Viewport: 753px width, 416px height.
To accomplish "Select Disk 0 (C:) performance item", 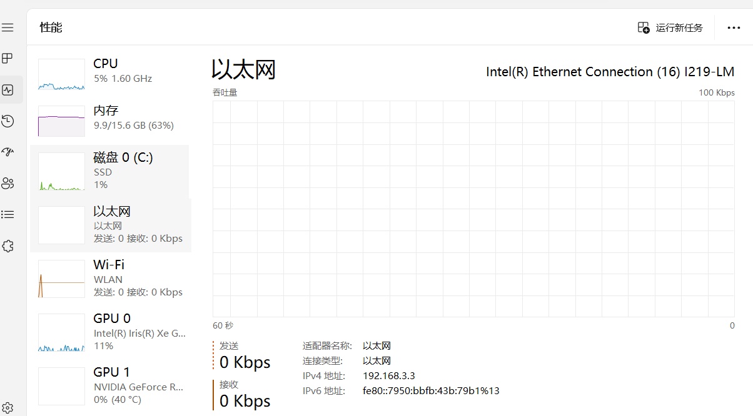I will [110, 170].
